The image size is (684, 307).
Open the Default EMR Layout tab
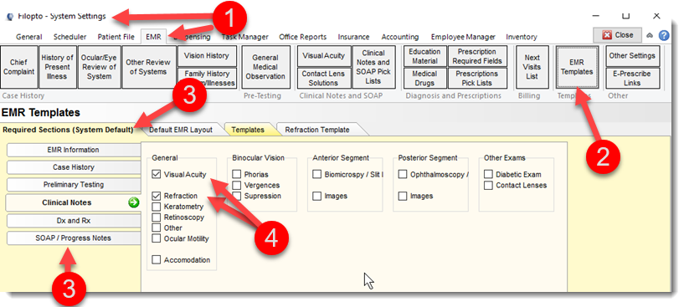click(x=181, y=130)
